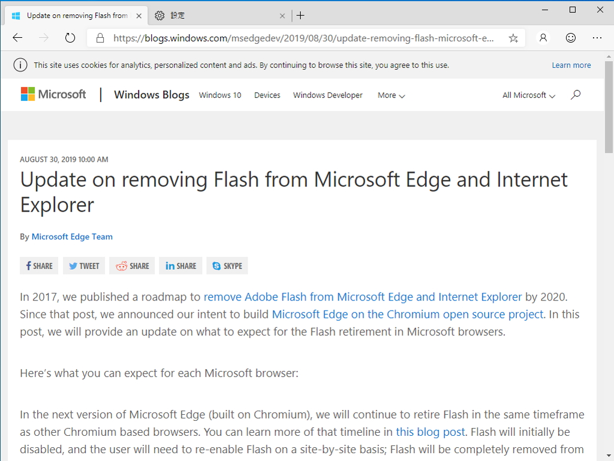Click the feedback smiley icon
Screen dimensions: 614x461
pyautogui.click(x=570, y=37)
